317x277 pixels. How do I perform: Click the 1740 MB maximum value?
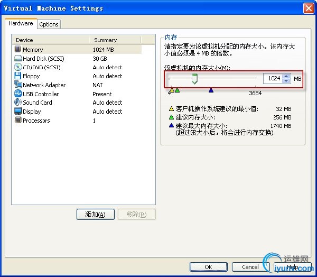pos(281,126)
